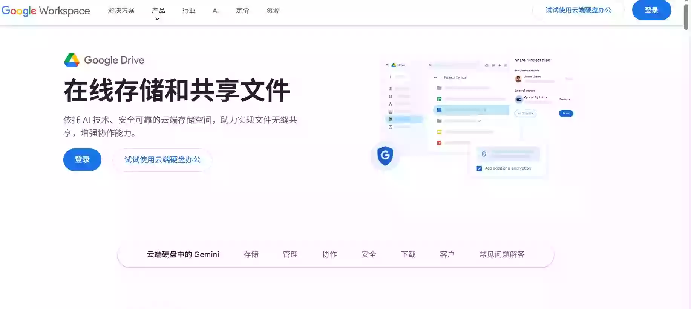The image size is (691, 309).
Task: Click the red file icon at list bottom
Action: click(x=439, y=143)
